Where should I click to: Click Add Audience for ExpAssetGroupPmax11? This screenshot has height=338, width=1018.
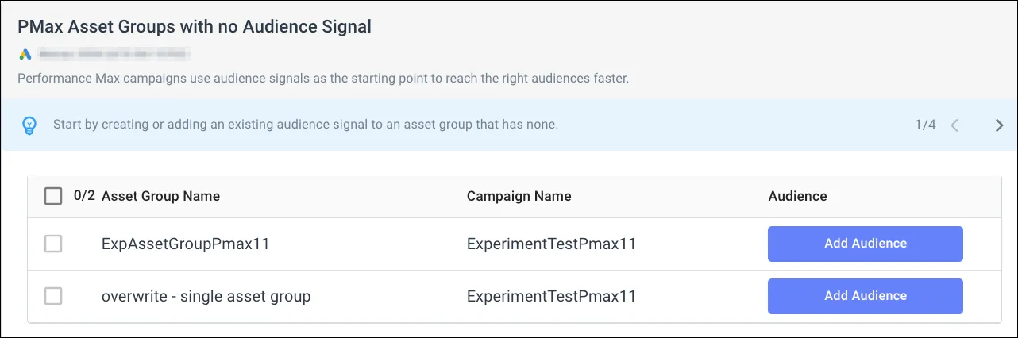865,244
